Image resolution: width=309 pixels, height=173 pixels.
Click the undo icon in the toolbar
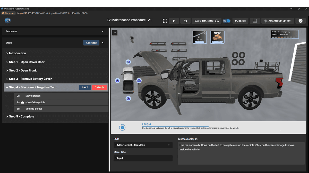point(185,21)
